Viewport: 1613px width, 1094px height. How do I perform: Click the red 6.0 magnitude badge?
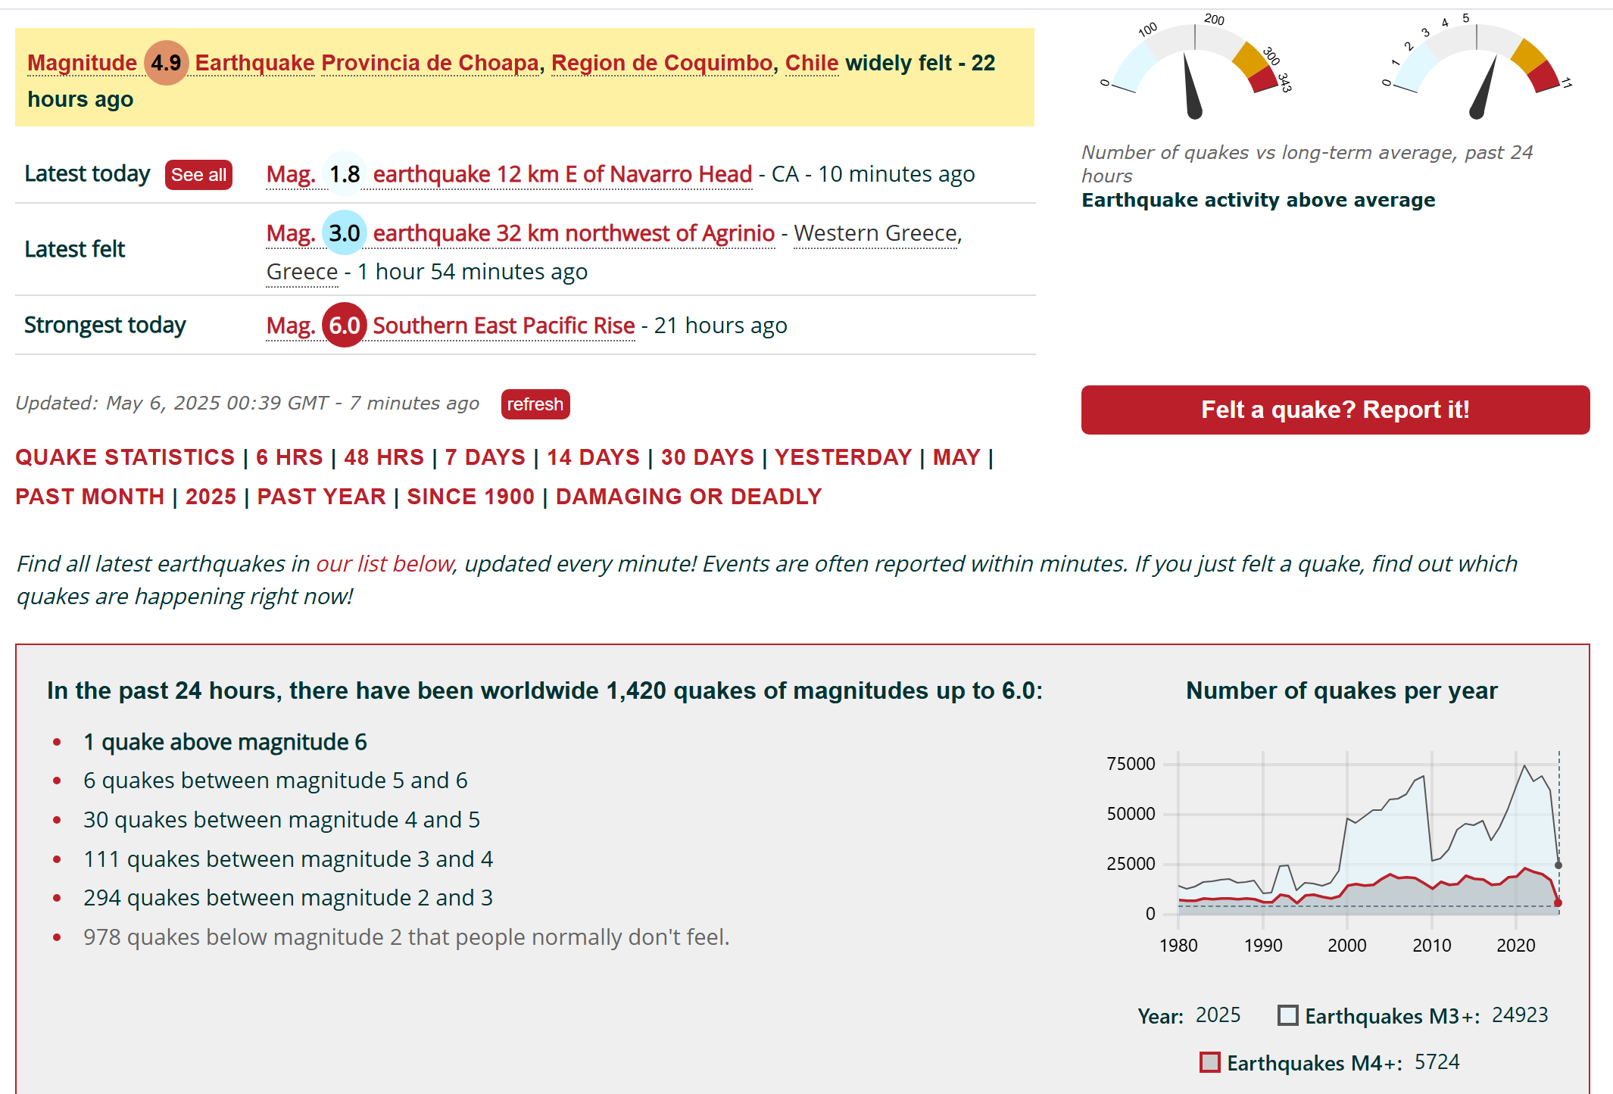click(x=345, y=326)
